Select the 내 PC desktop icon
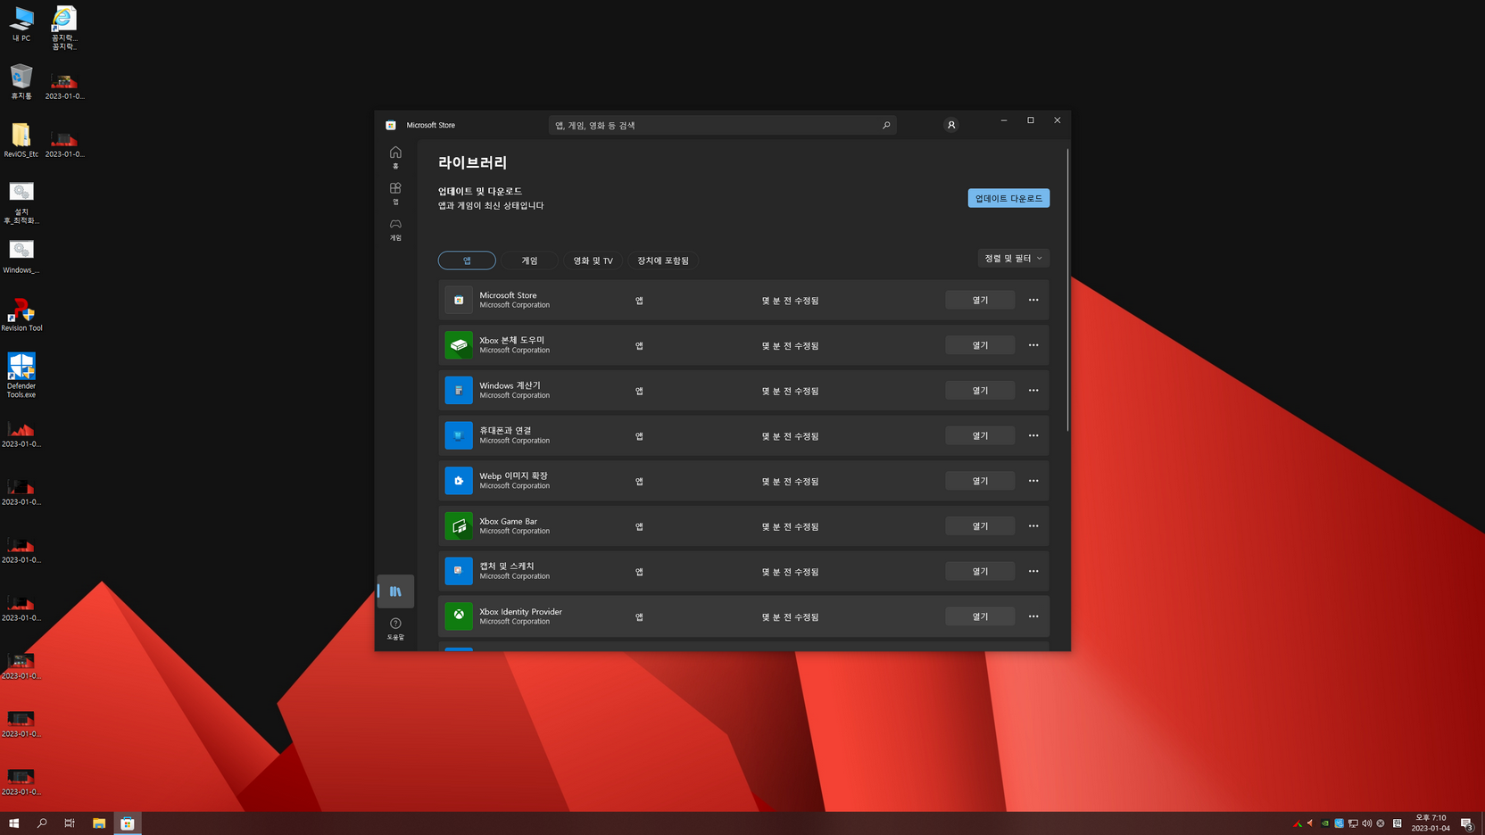The width and height of the screenshot is (1485, 835). 21,24
